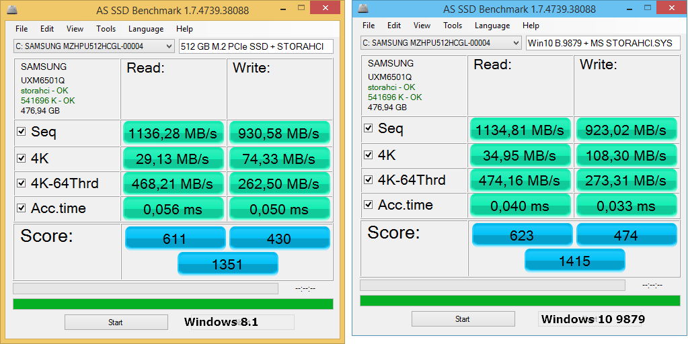Image resolution: width=688 pixels, height=344 pixels.
Task: Select the 1136,28 MB/s Seq read result
Action: coord(174,133)
